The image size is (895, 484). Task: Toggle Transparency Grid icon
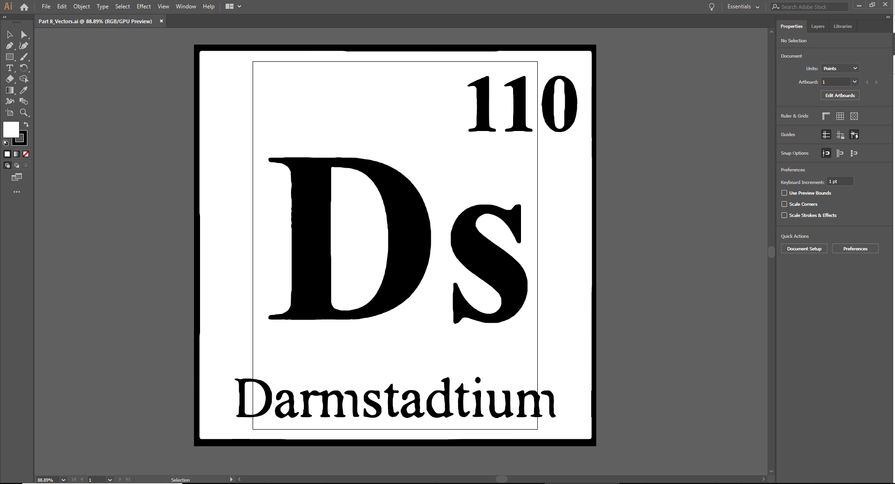854,116
